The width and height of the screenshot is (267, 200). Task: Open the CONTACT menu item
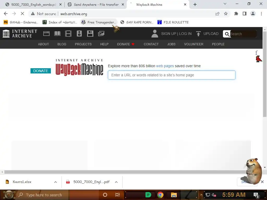tap(151, 44)
